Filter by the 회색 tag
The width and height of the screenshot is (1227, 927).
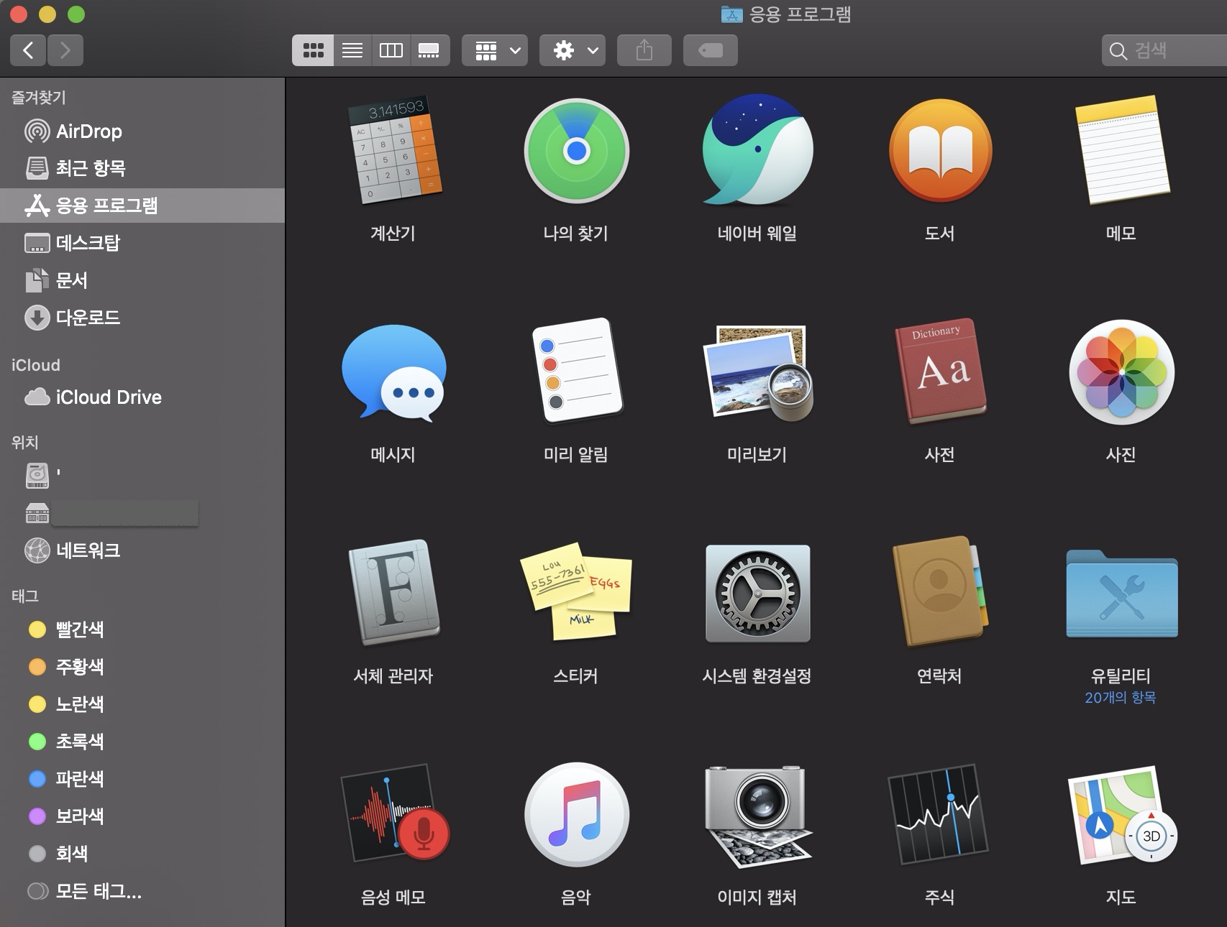click(x=142, y=854)
